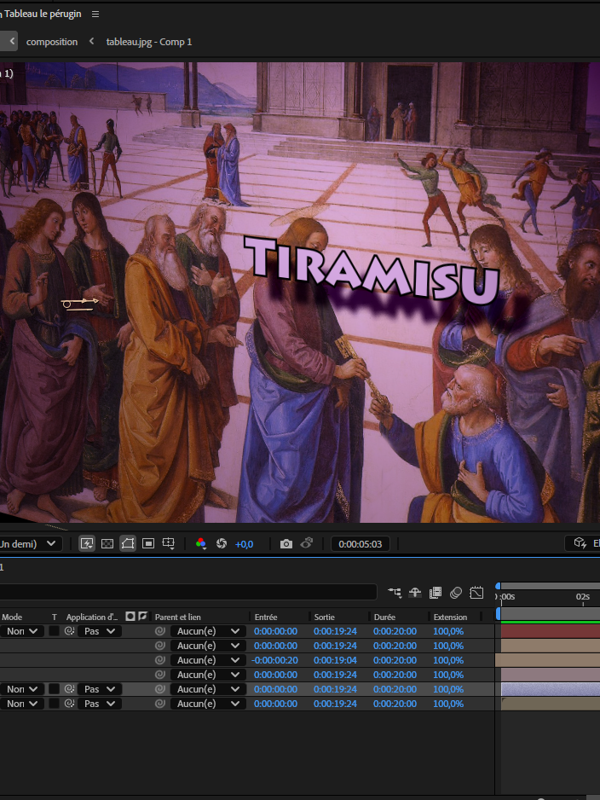Screen dimensions: 600x800
Task: Take a snapshot with the camera icon
Action: click(286, 543)
